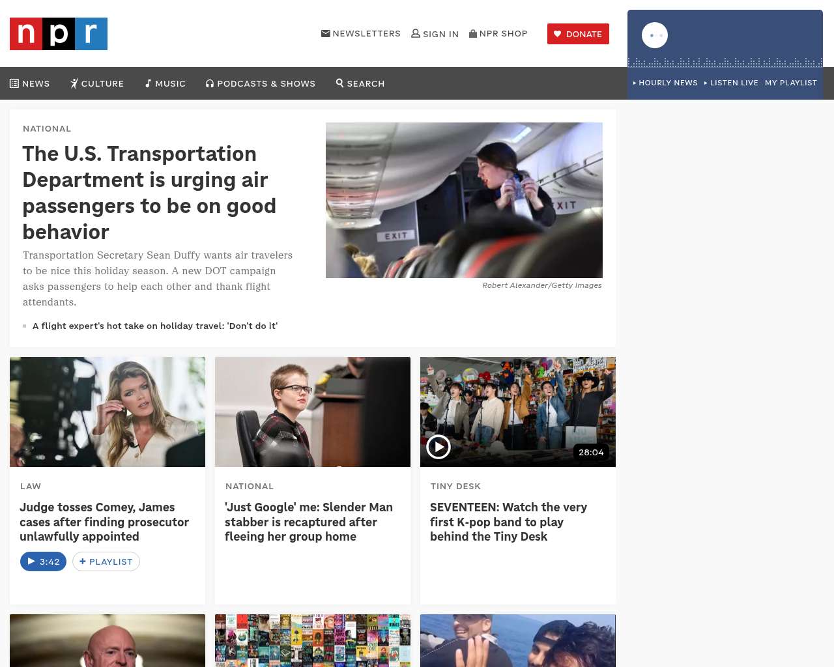
Task: Click the audio player circular button
Action: (x=655, y=35)
